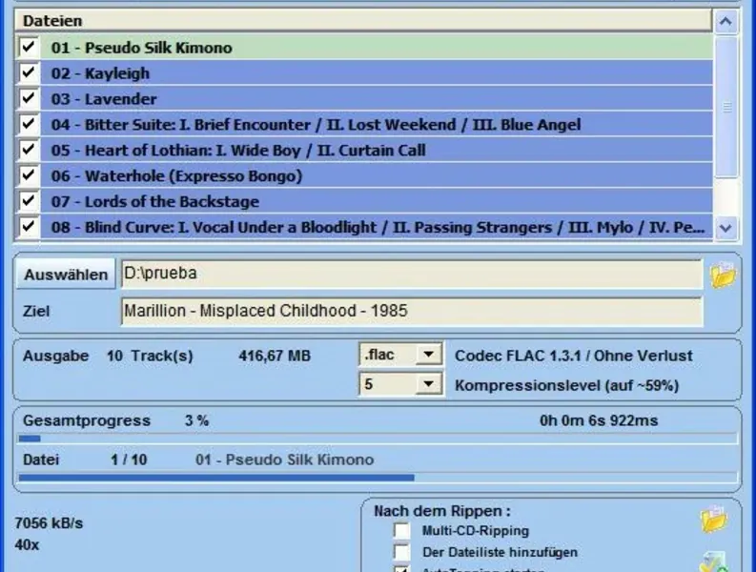Screen dimensions: 756x572
Task: Click the 7056 kB/s speed value
Action: pyautogui.click(x=49, y=522)
